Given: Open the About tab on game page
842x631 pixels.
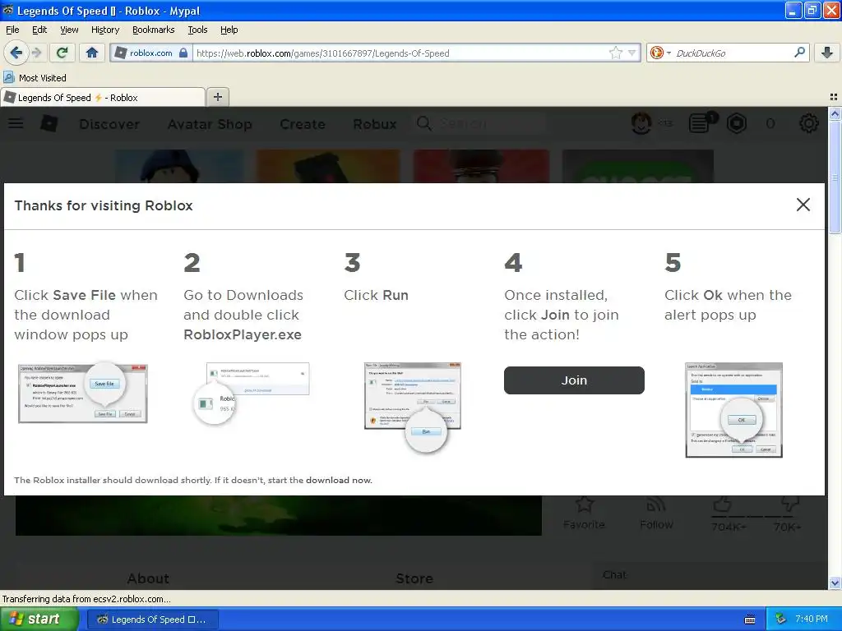Looking at the screenshot, I should [x=148, y=578].
